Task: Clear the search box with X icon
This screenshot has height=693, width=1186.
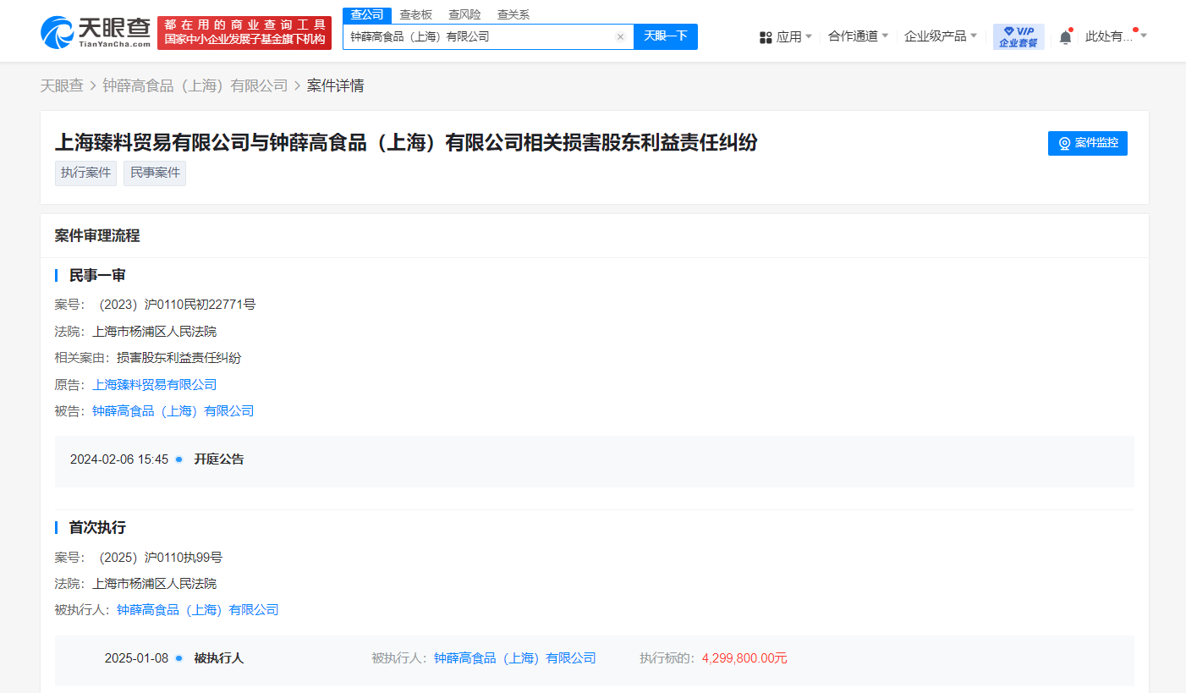Action: (x=620, y=37)
